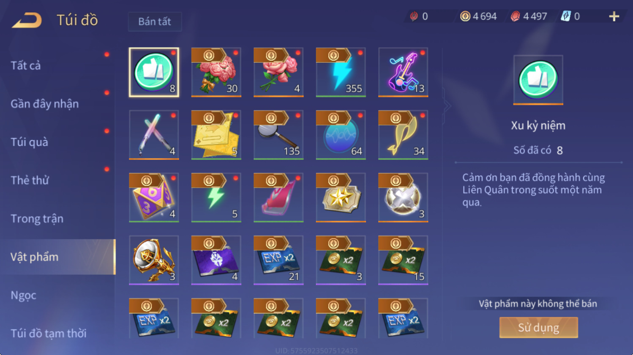633x355 pixels.
Task: Choose the purple dice item
Action: [154, 197]
